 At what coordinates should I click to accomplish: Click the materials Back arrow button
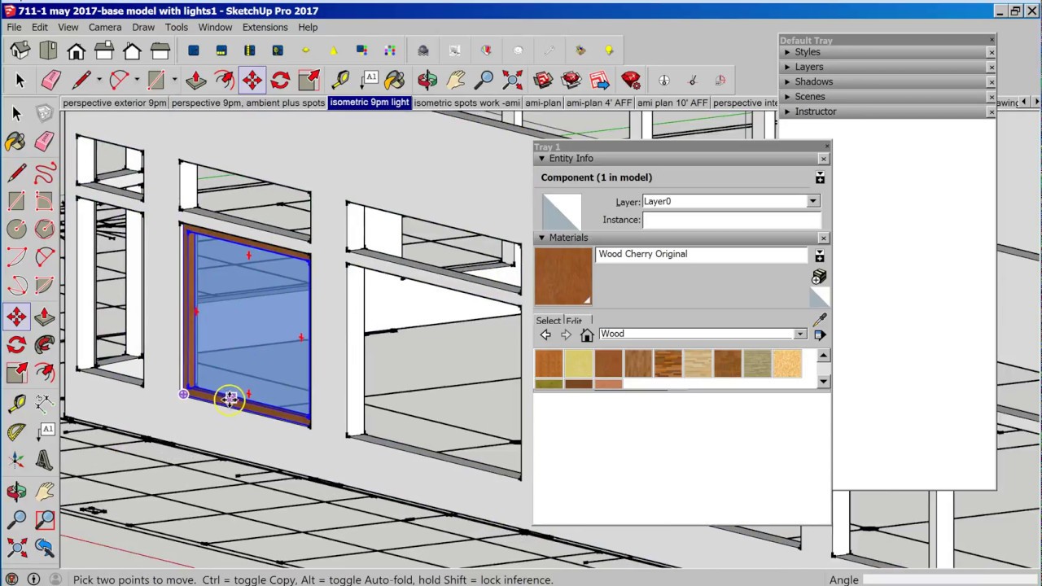[545, 335]
